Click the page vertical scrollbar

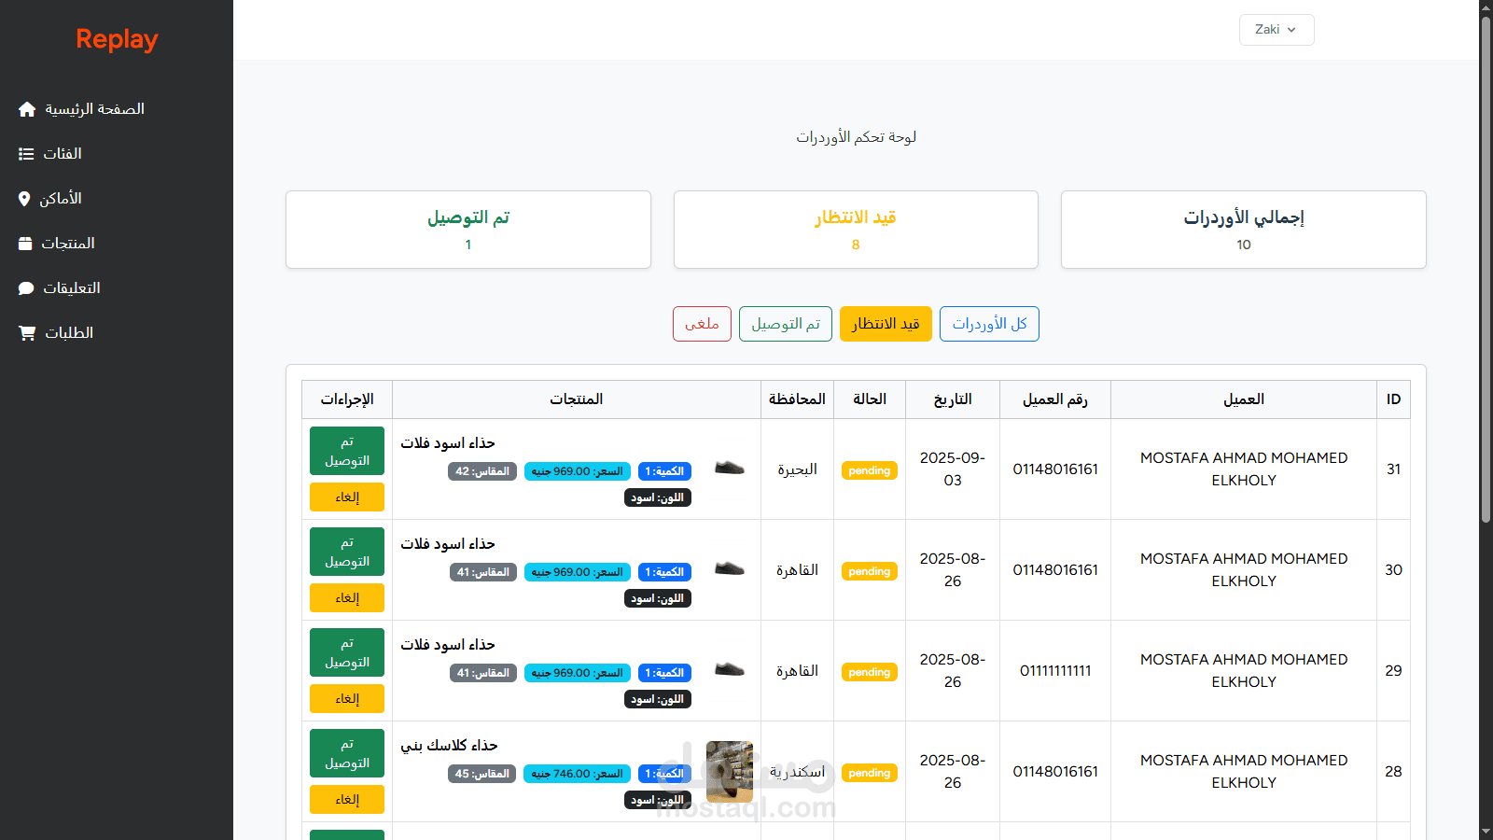1486,271
